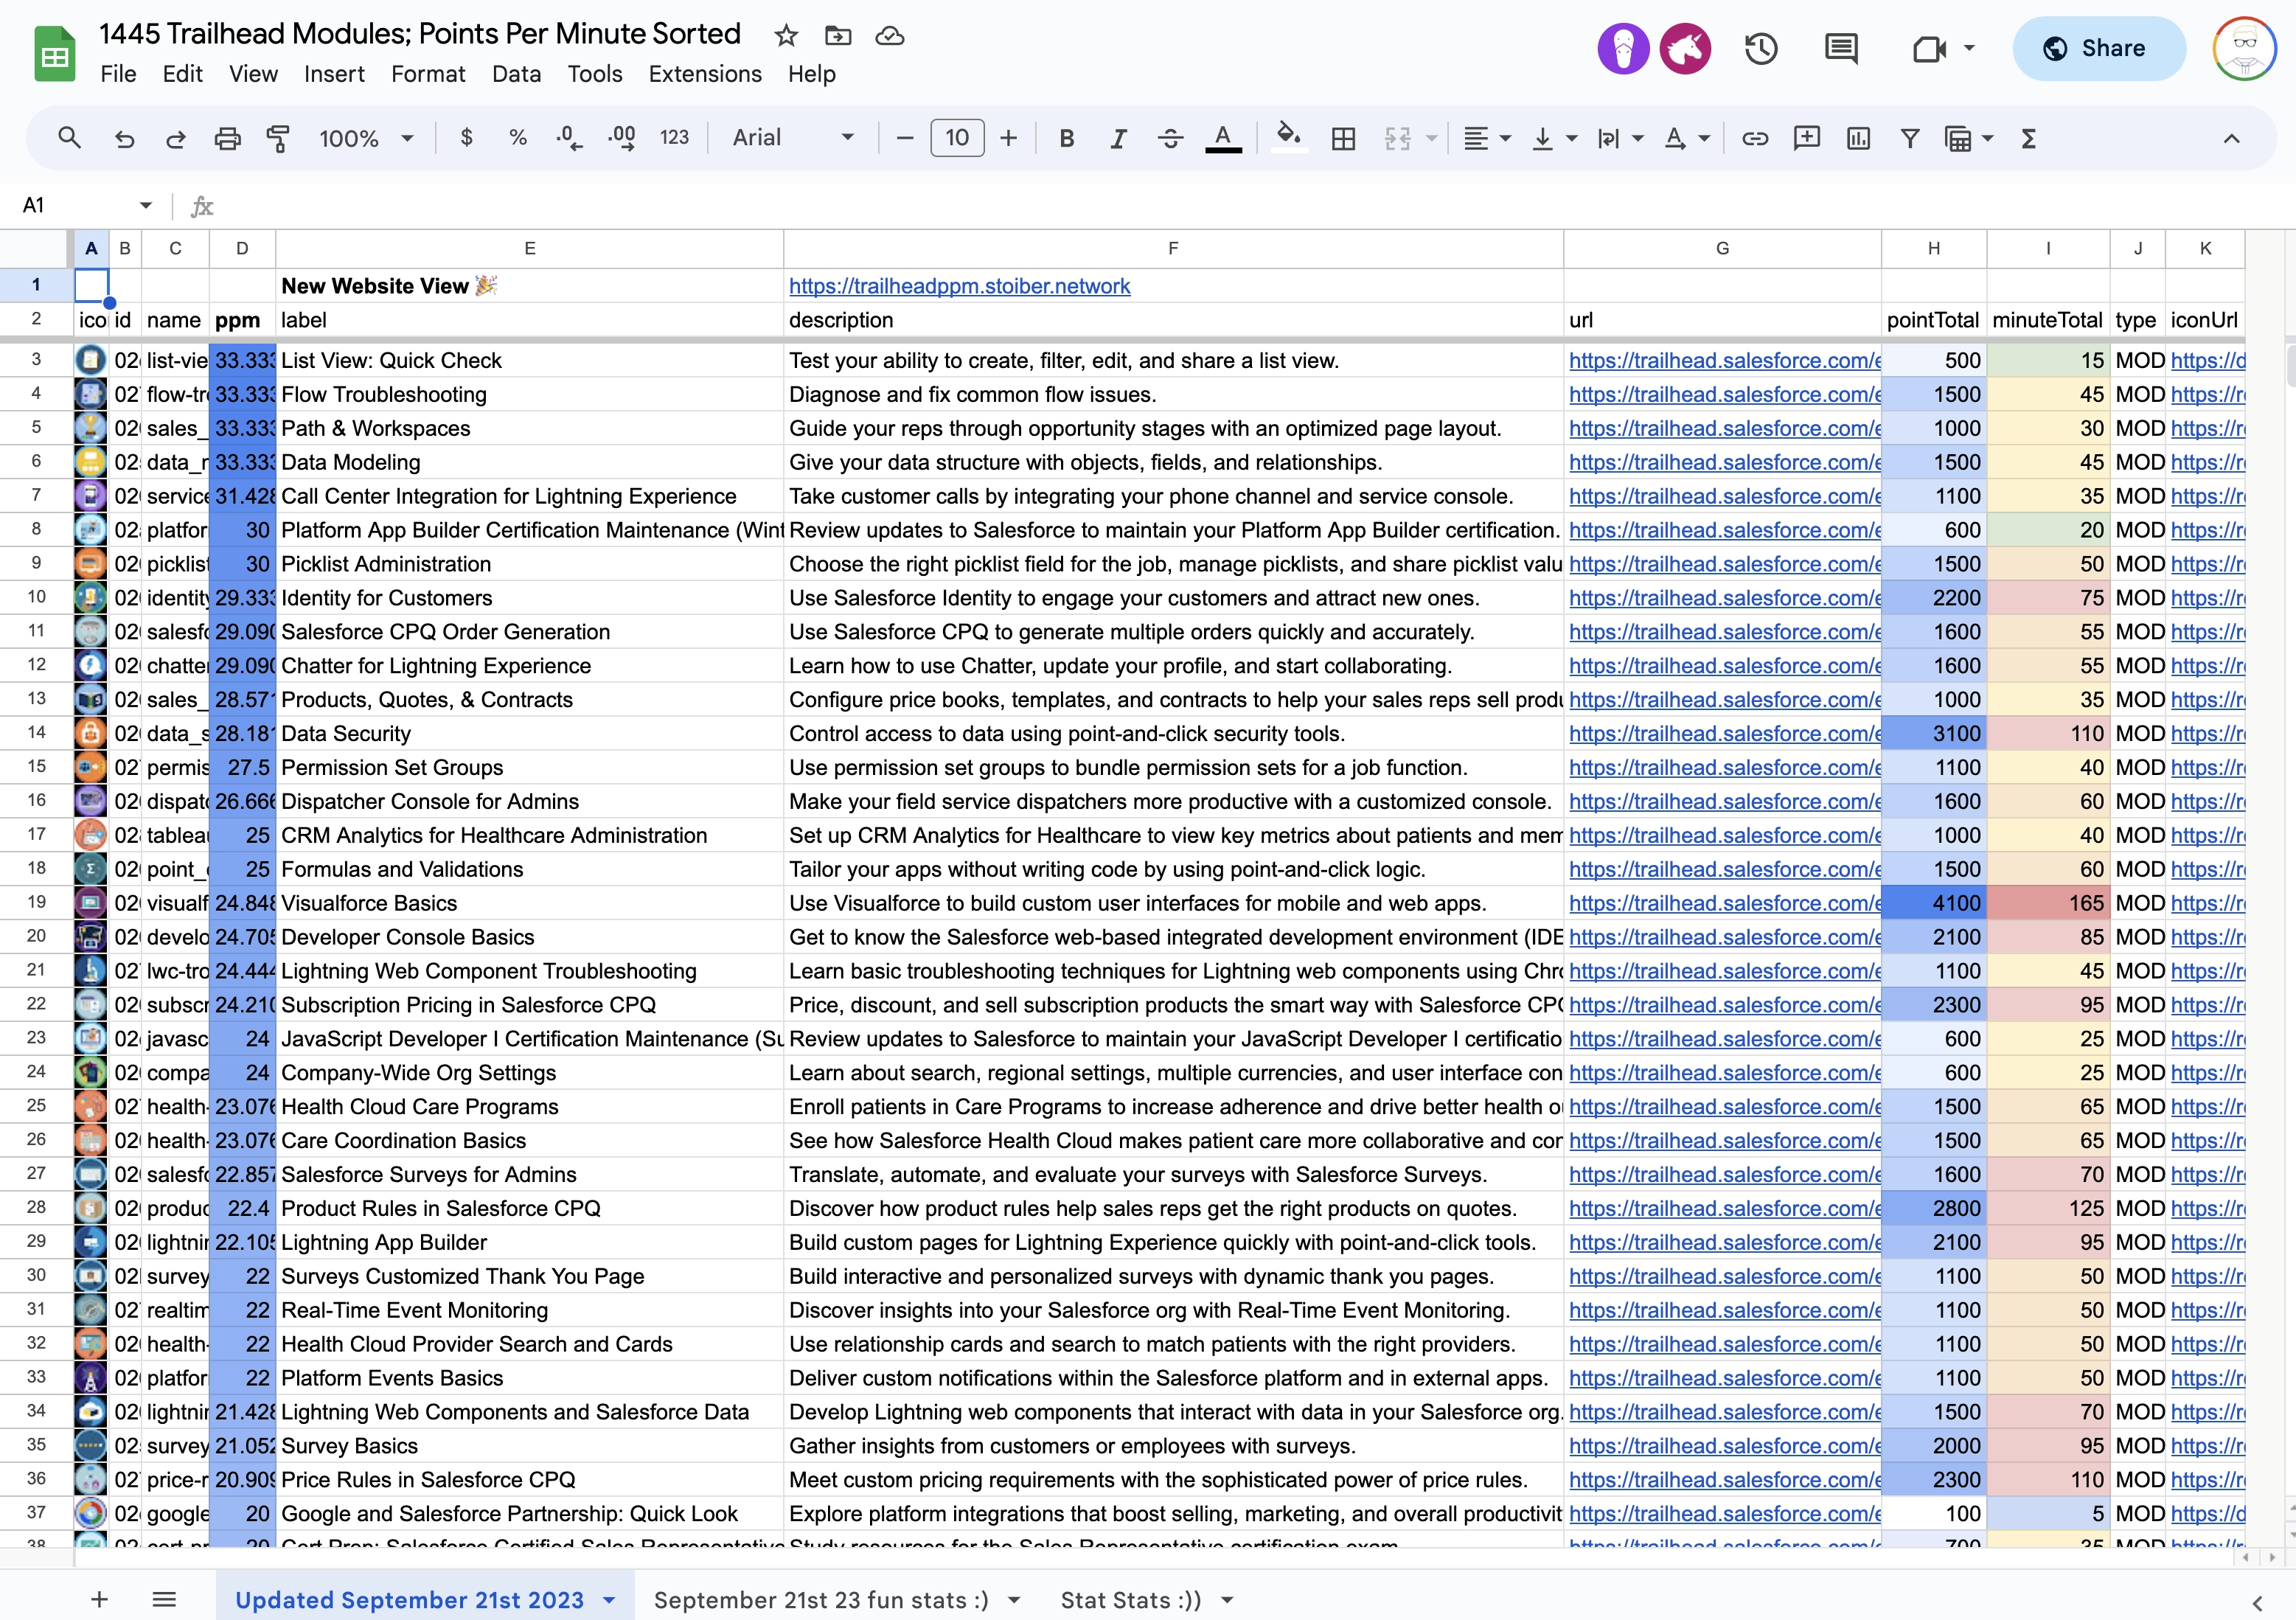Open the trailheadppm.stoiber.network link
The image size is (2296, 1620).
click(x=959, y=286)
